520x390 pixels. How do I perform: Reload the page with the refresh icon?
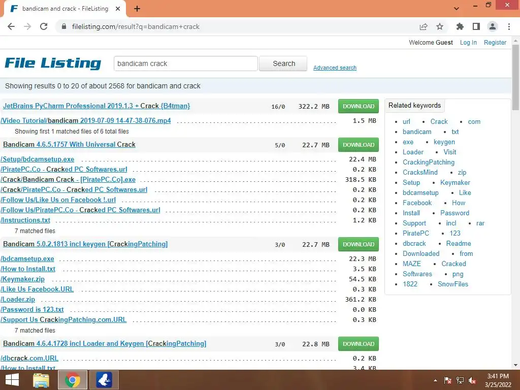tap(44, 26)
